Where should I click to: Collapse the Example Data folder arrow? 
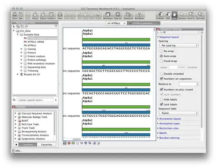(18, 34)
